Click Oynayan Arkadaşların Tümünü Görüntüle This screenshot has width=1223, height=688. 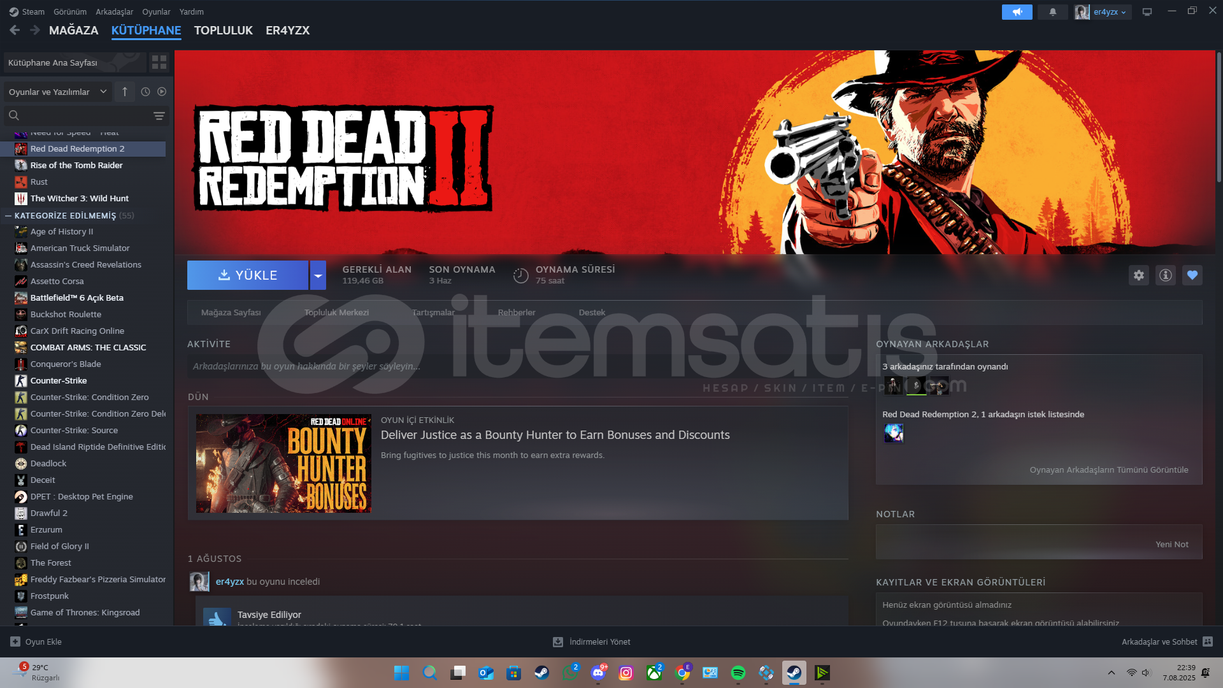1109,469
